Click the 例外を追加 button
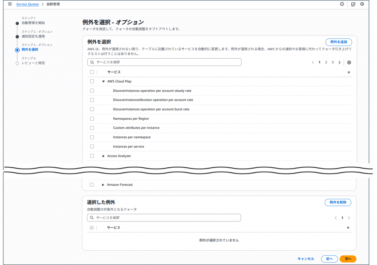 coord(338,42)
